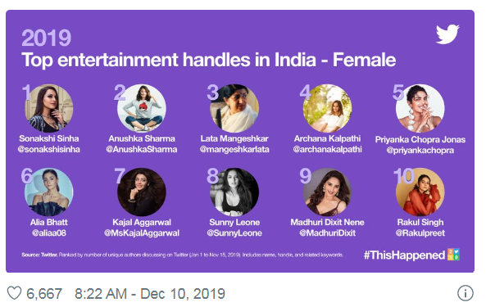Select the Lata Mangeshkar profile photo
Image resolution: width=486 pixels, height=307 pixels.
click(x=234, y=108)
